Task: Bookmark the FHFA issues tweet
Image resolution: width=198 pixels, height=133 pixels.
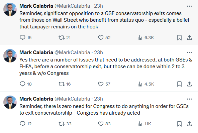Action: click(x=179, y=84)
